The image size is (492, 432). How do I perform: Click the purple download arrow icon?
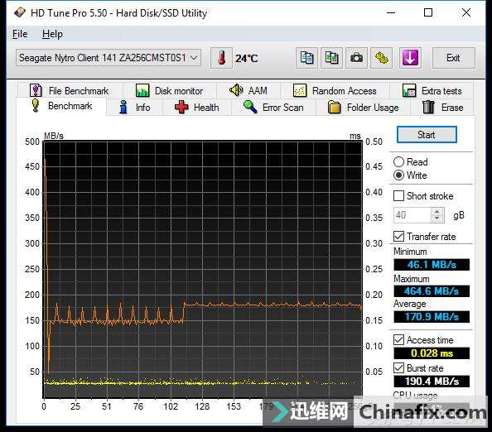tap(410, 58)
